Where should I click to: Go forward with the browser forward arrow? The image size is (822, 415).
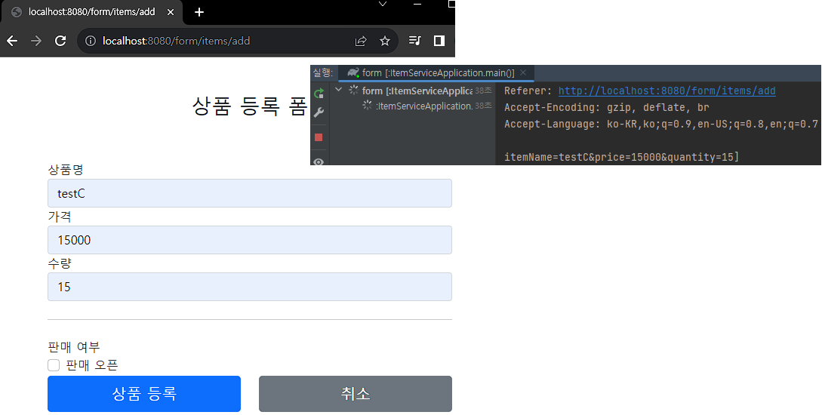(x=36, y=41)
